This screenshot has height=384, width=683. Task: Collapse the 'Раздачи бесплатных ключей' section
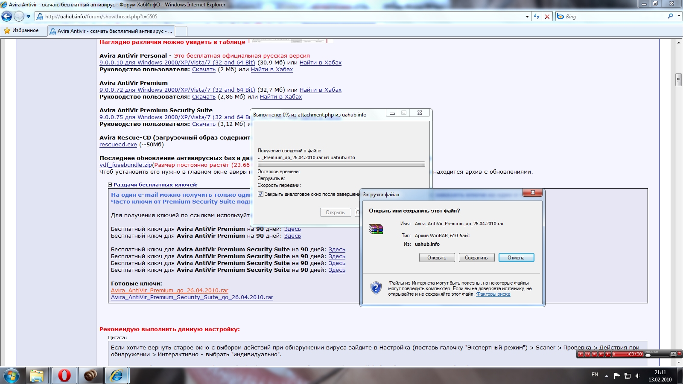110,185
